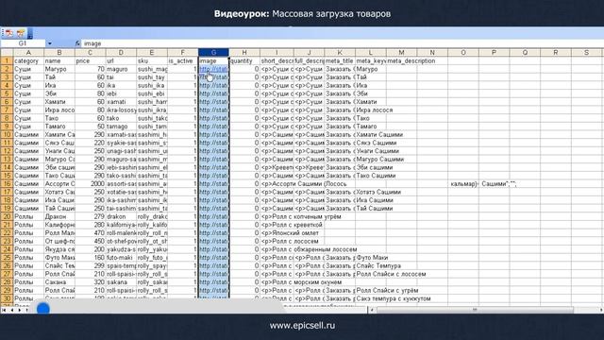Select highlighted column G header
This screenshot has height=340, width=604.
tap(214, 53)
